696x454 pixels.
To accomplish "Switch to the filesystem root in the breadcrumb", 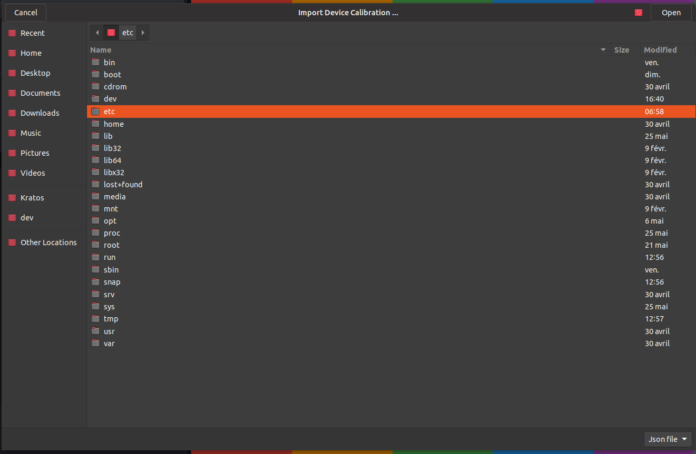I will (x=111, y=32).
